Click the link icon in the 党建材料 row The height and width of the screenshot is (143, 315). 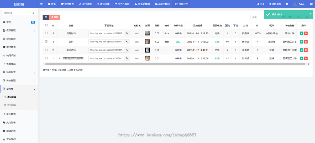pyautogui.click(x=127, y=33)
